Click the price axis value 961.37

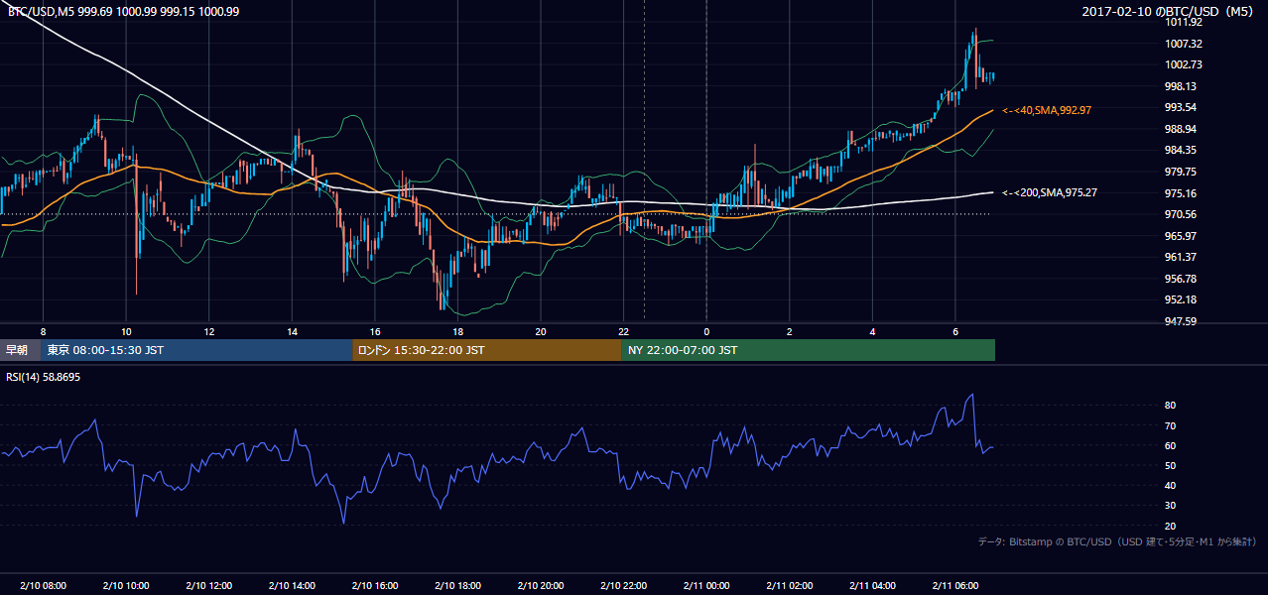(x=1181, y=257)
